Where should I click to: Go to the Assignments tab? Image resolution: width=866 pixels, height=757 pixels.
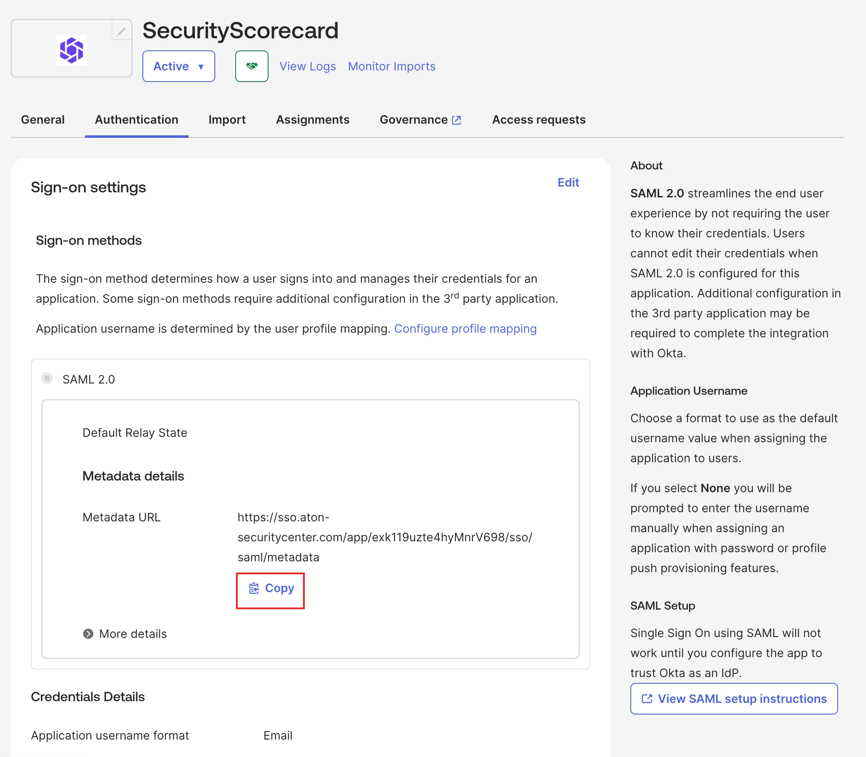coord(312,120)
